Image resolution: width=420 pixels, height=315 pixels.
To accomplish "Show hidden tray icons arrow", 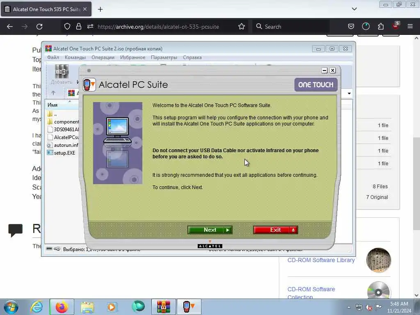I will point(349,307).
